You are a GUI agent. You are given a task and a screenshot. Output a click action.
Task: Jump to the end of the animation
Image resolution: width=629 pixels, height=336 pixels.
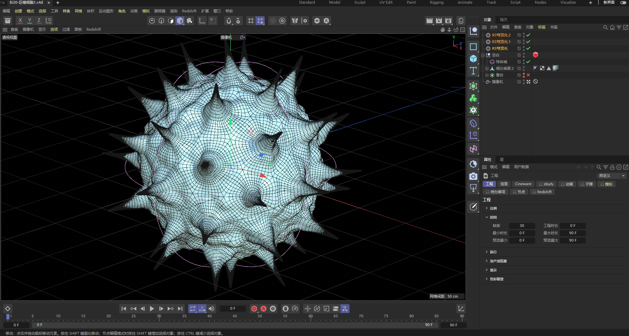pos(180,309)
